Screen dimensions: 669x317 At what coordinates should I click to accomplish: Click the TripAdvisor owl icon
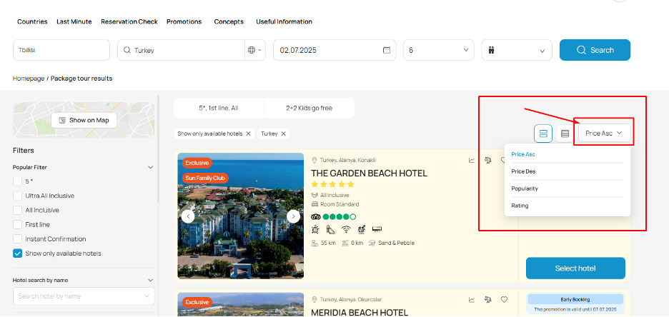[x=316, y=216]
